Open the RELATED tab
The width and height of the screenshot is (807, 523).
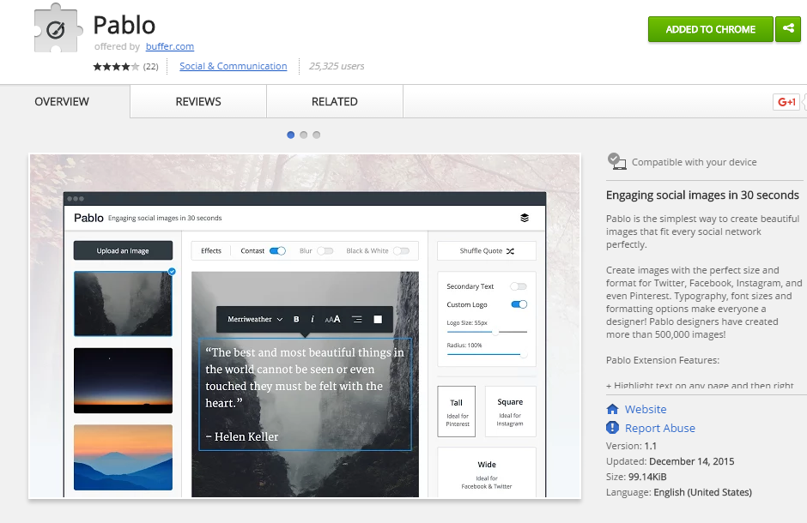click(334, 101)
